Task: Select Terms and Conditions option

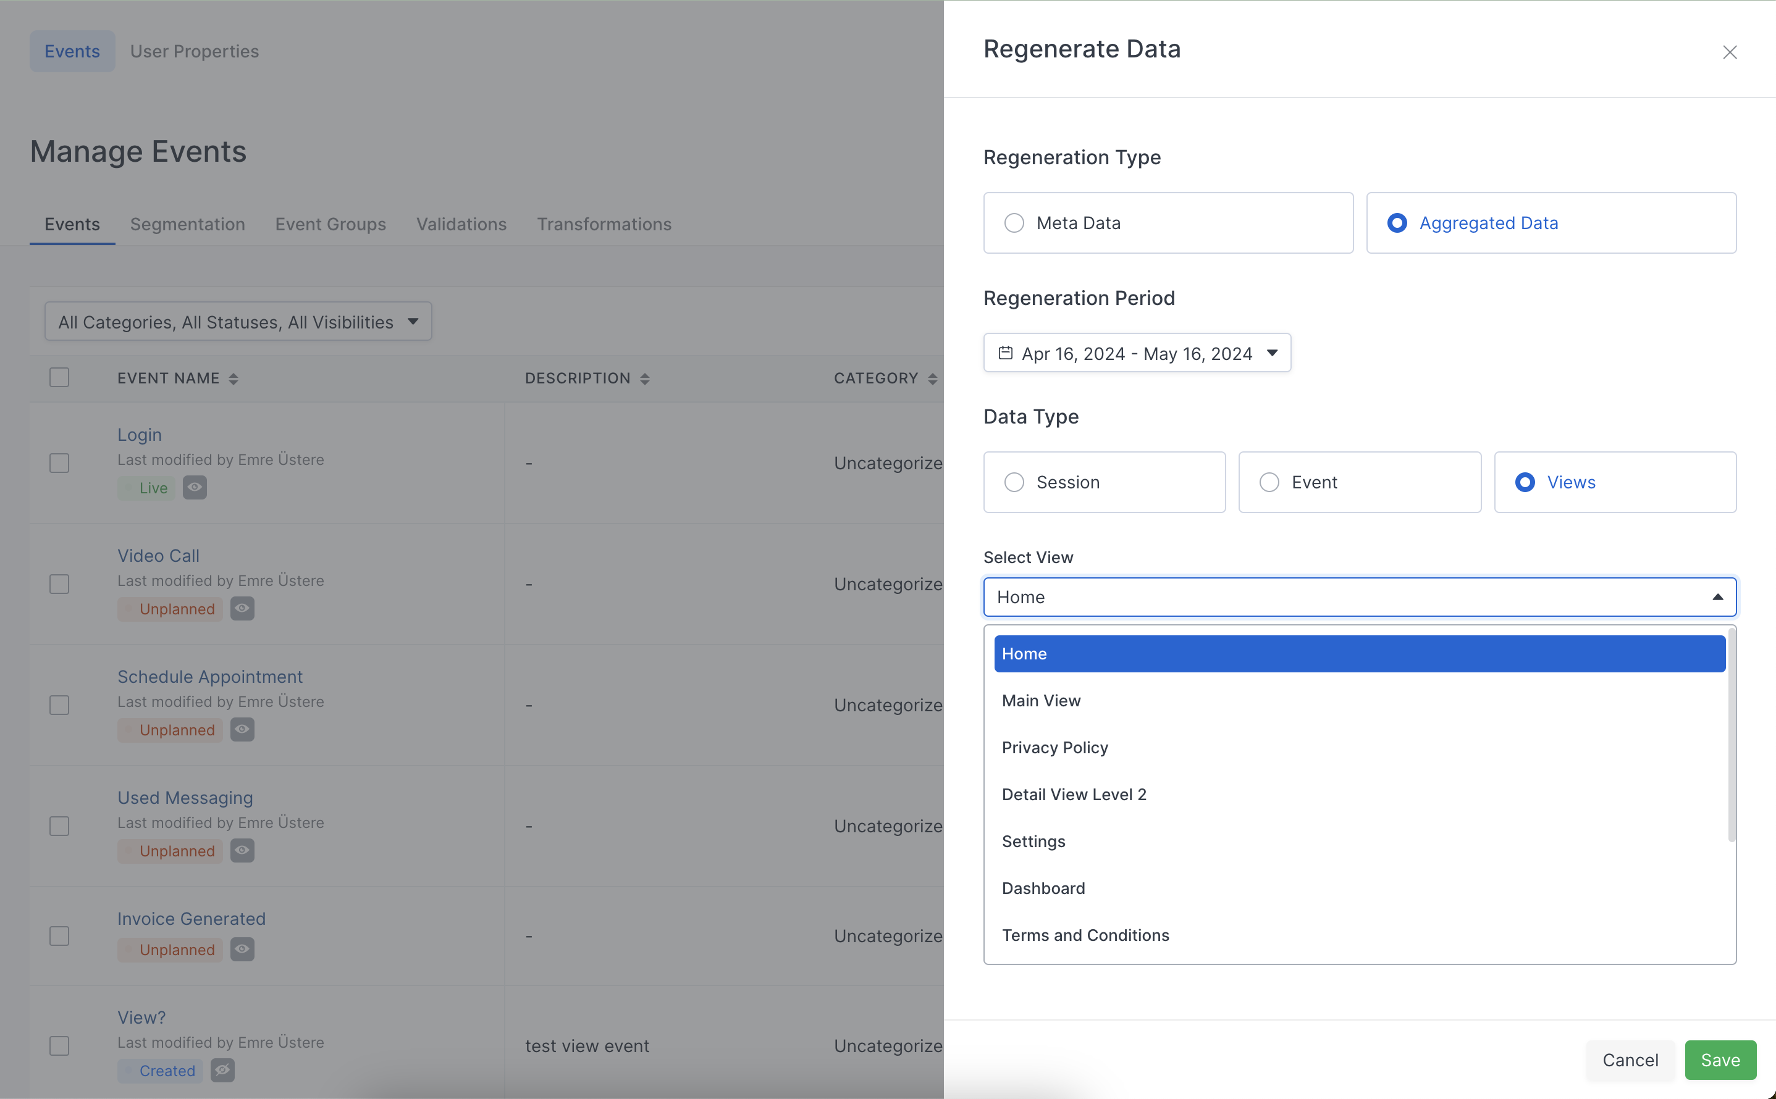Action: tap(1359, 935)
